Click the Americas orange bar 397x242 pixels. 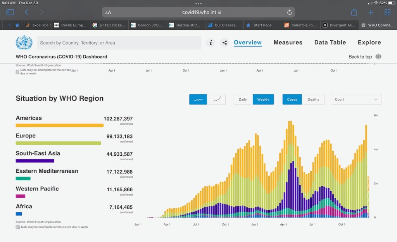click(x=59, y=125)
